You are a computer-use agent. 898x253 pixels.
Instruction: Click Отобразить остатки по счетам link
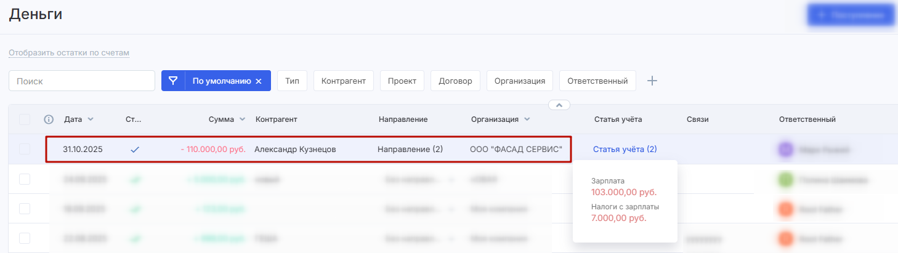tap(69, 53)
